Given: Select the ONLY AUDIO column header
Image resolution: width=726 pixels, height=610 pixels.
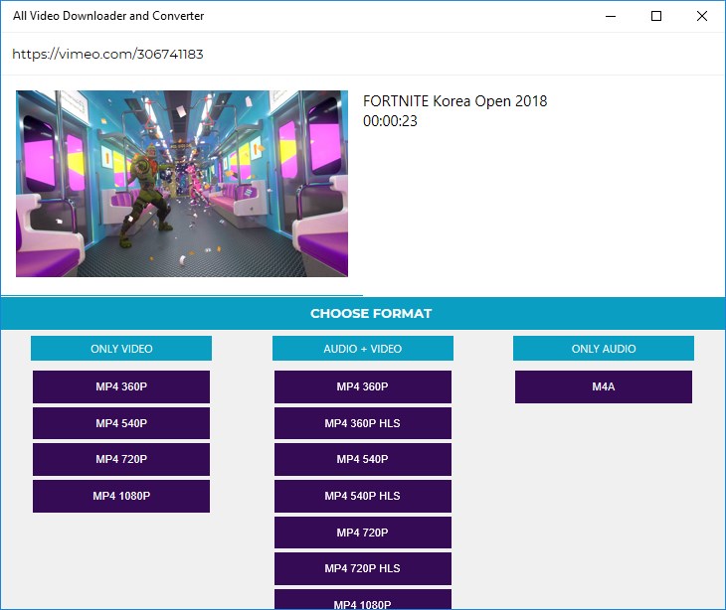Looking at the screenshot, I should pos(604,349).
